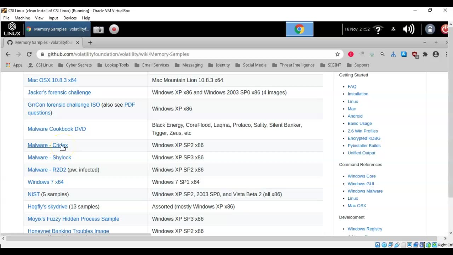This screenshot has height=255, width=453.
Task: Click the screenshot camera icon in taskbar
Action: 98,29
